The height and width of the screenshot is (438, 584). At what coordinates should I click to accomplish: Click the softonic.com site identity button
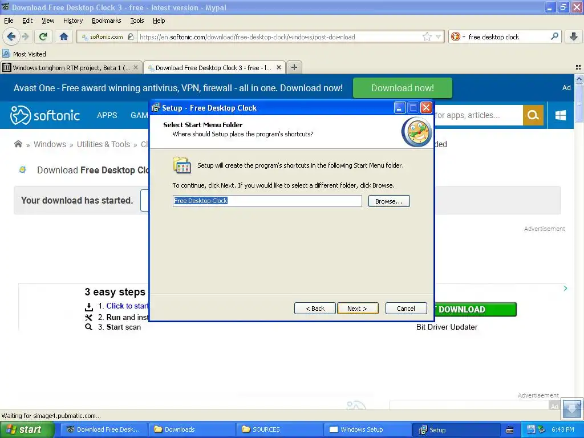click(x=106, y=36)
